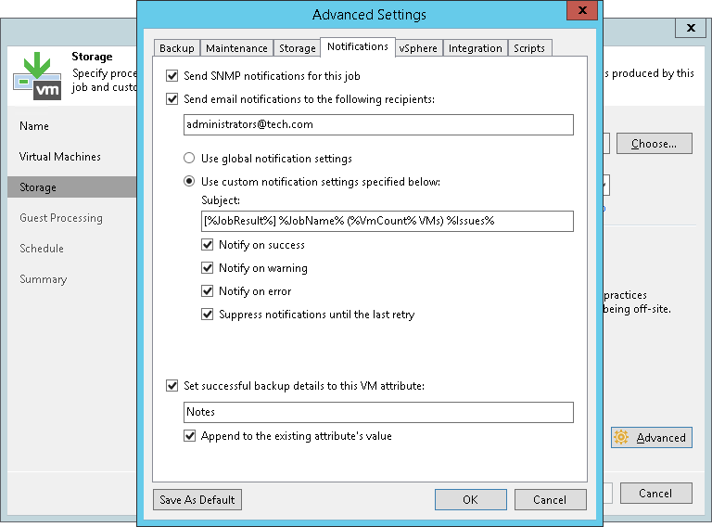Select Use custom notification settings option

pos(190,182)
